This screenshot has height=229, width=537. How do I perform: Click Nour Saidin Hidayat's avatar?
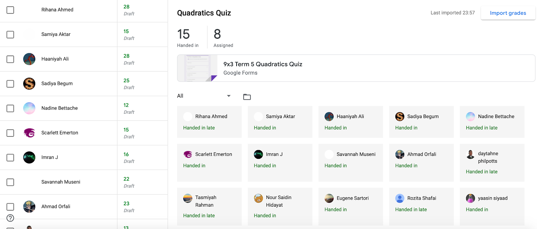pyautogui.click(x=258, y=198)
